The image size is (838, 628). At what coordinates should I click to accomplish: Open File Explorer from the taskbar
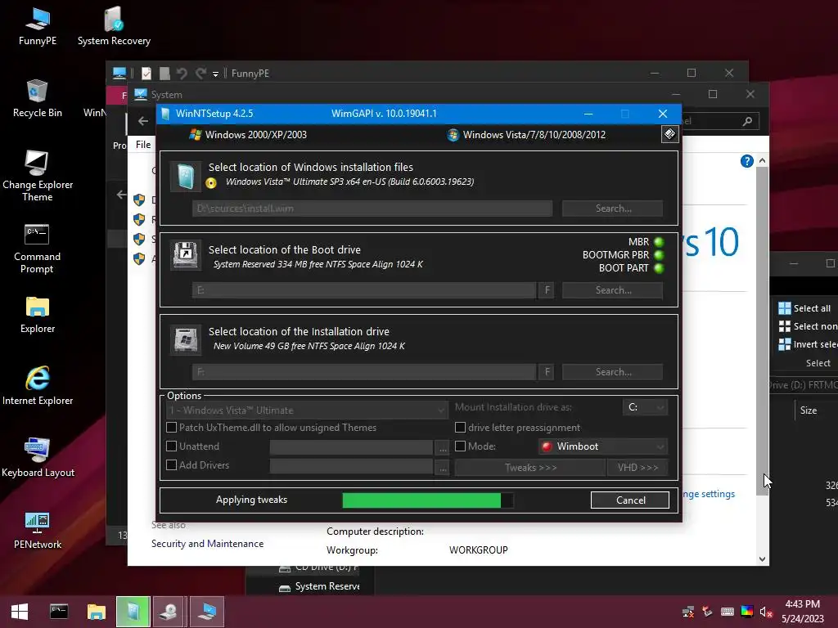[x=97, y=612]
